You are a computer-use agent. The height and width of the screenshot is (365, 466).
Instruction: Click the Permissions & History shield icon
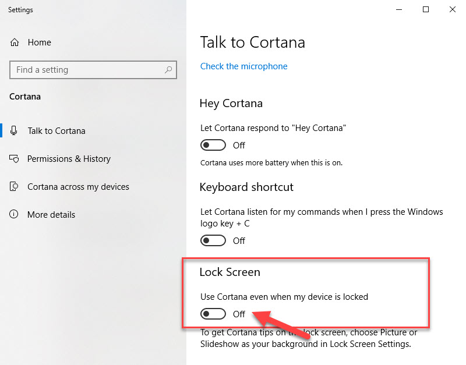[x=14, y=159]
